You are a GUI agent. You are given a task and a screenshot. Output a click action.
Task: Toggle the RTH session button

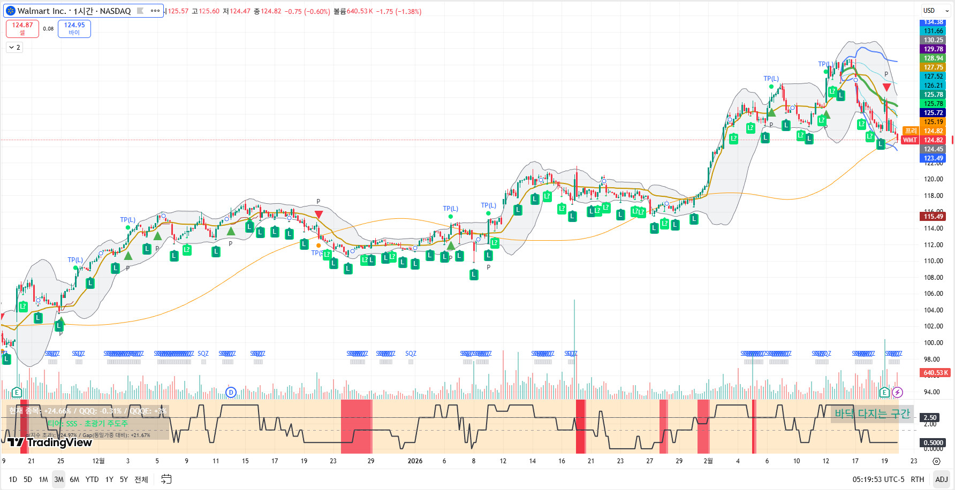coord(918,479)
